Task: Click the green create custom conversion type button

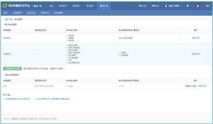Action: click(12, 69)
